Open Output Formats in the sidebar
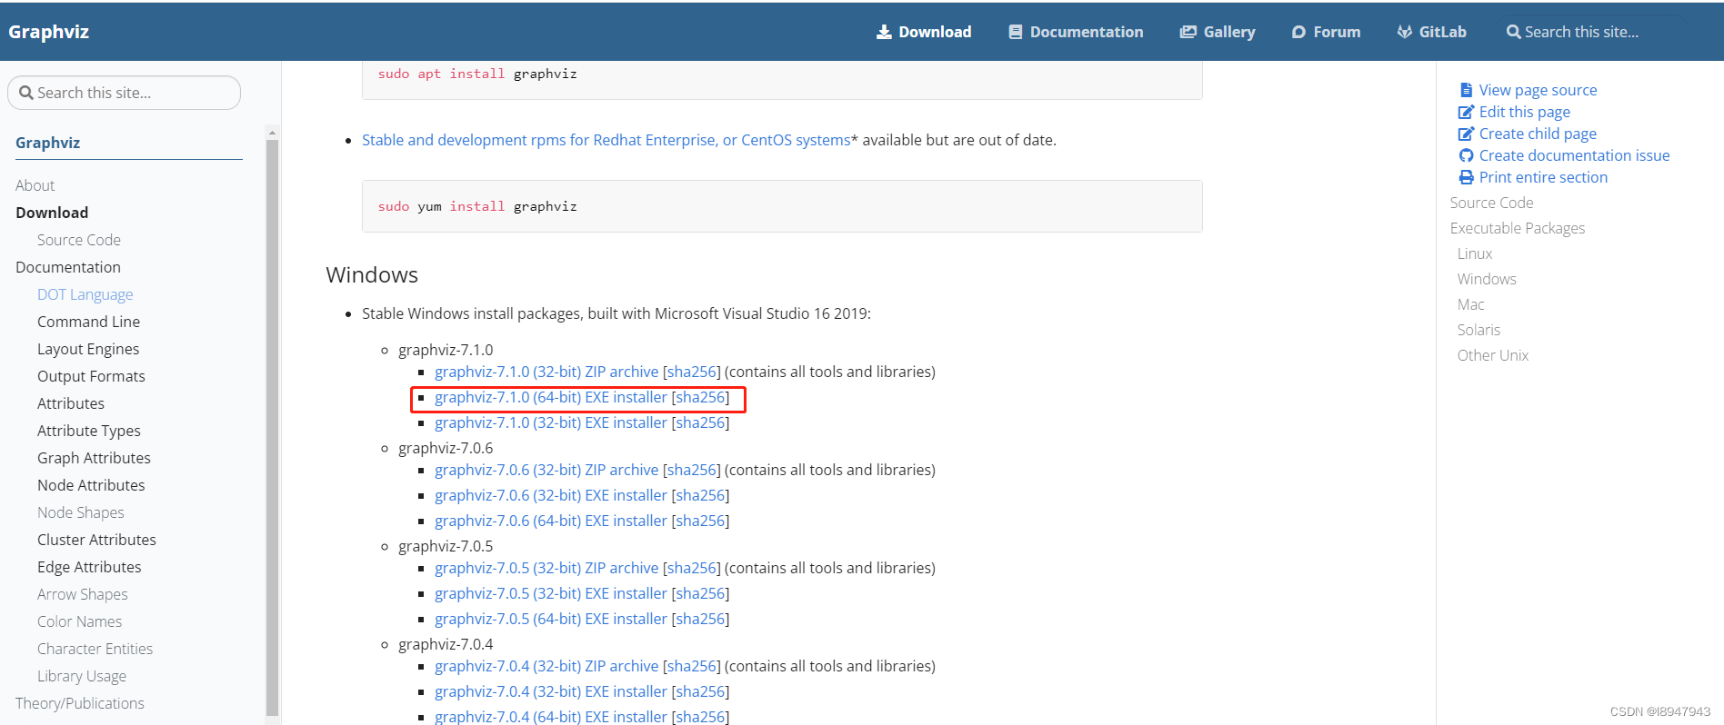Viewport: 1724px width, 725px height. (91, 376)
